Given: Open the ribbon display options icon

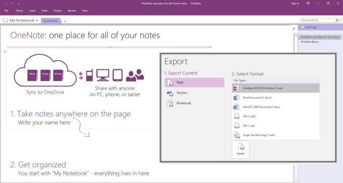Looking at the screenshot, I should [308, 4].
